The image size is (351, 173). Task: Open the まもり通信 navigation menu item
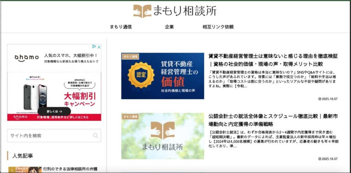tap(121, 27)
